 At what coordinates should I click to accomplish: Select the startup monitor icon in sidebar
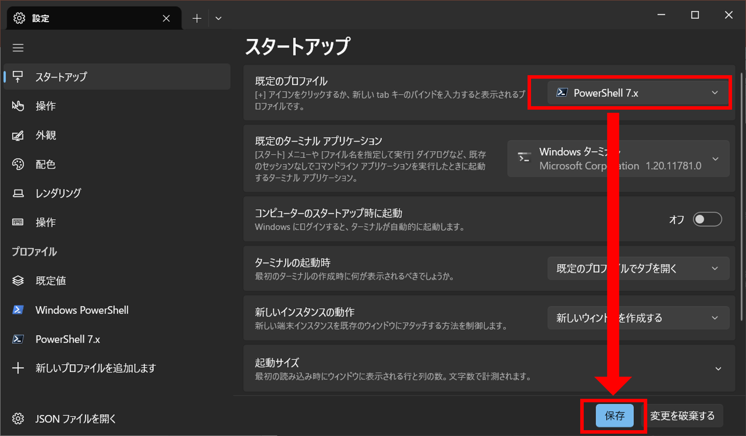point(18,77)
